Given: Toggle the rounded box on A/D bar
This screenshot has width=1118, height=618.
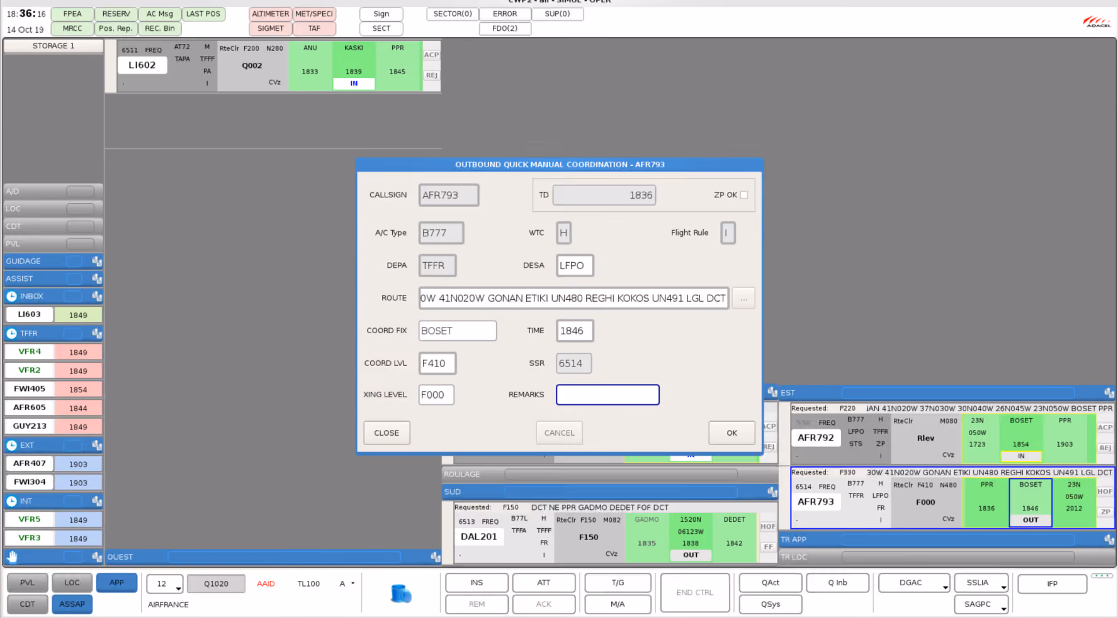Looking at the screenshot, I should click(x=81, y=191).
